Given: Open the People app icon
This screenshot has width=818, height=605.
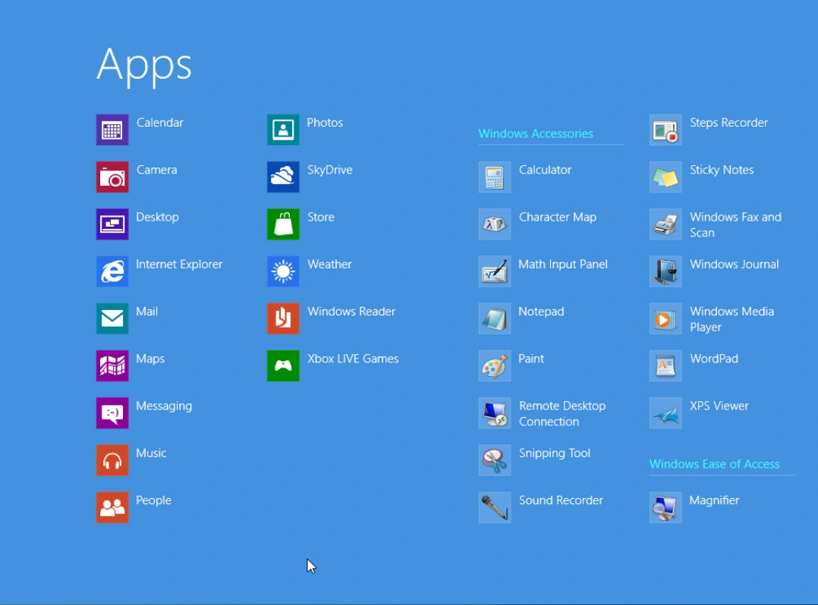Looking at the screenshot, I should click(x=112, y=507).
